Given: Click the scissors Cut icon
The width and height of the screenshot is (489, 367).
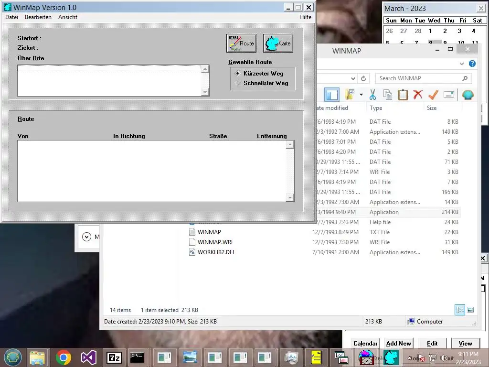Looking at the screenshot, I should [x=372, y=95].
